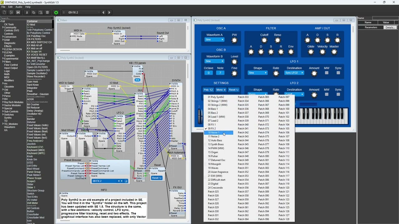
Task: Select Keyboard (MIDI) in module list
Action: pyautogui.click(x=36, y=150)
